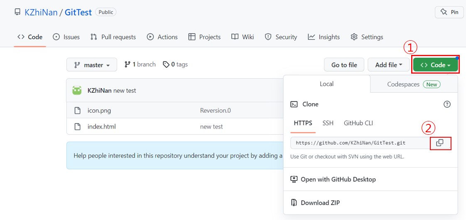Select the Local tab in clone panel
This screenshot has height=220, width=466.
pos(326,84)
